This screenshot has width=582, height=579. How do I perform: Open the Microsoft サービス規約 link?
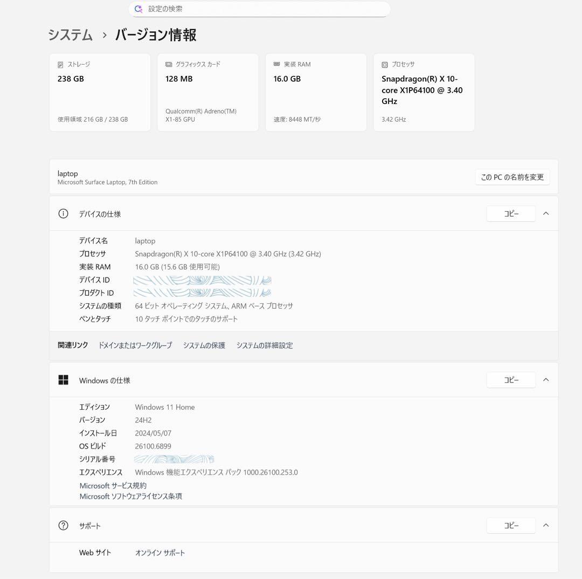113,486
